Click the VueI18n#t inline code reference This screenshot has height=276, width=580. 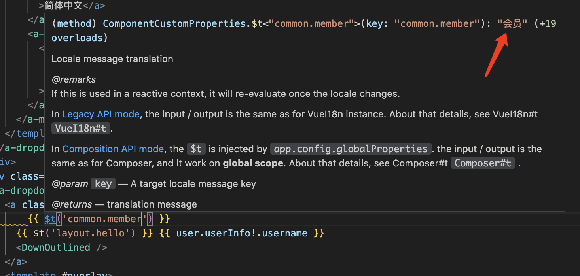click(x=81, y=128)
